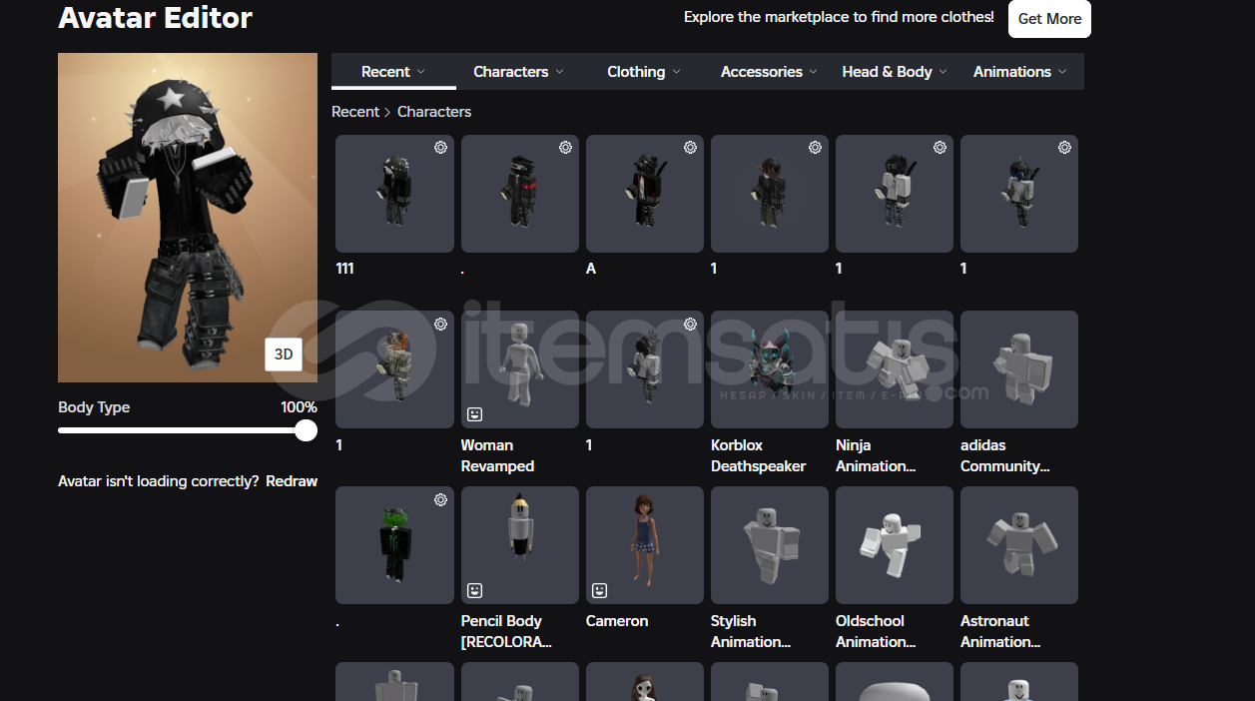Select the Cameron character thumbnail

[645, 545]
